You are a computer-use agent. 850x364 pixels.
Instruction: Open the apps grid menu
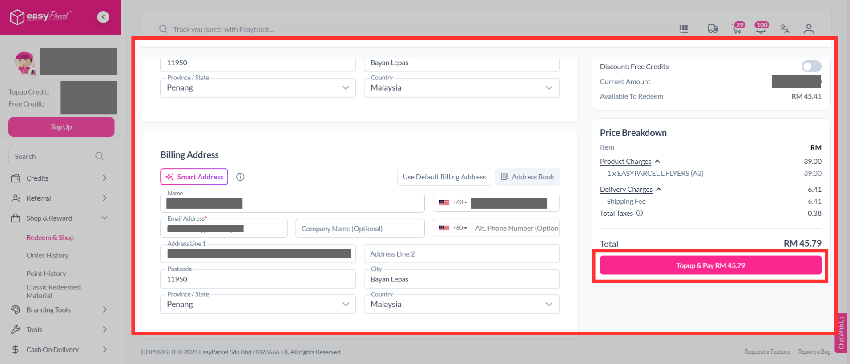point(684,29)
